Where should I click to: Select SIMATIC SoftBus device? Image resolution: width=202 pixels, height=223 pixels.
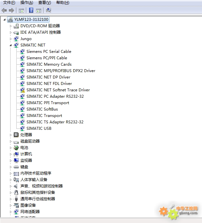[x=42, y=109]
